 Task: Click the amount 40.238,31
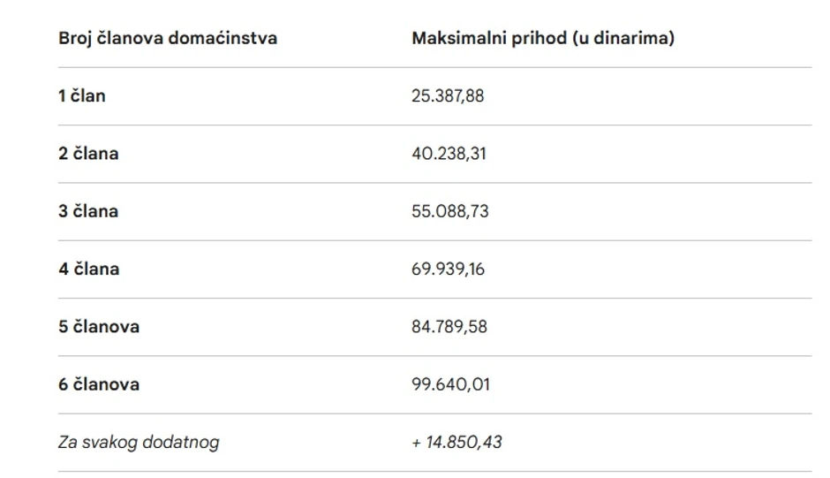(449, 154)
